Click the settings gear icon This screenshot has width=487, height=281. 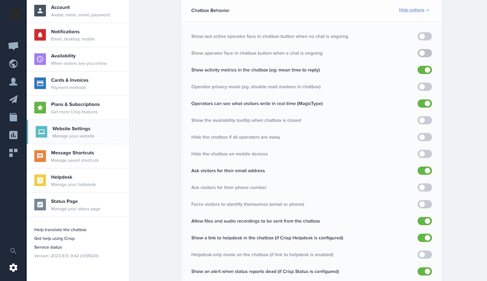(x=13, y=268)
